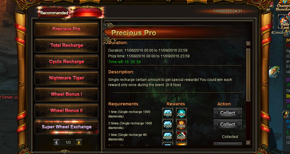Open the Nightmare Tiger event
Screen dimensions: 290x154
(x=66, y=78)
